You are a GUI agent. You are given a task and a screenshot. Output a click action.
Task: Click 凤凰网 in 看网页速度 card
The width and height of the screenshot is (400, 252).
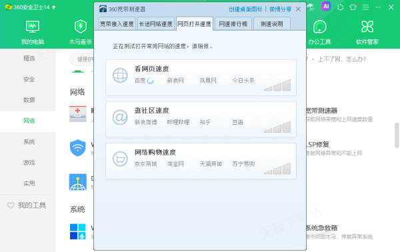pos(207,81)
